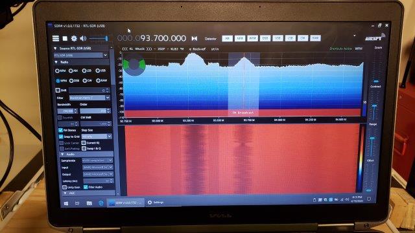Enable the Correct IQ checkbox
The width and height of the screenshot is (415, 233).
pyautogui.click(x=84, y=142)
